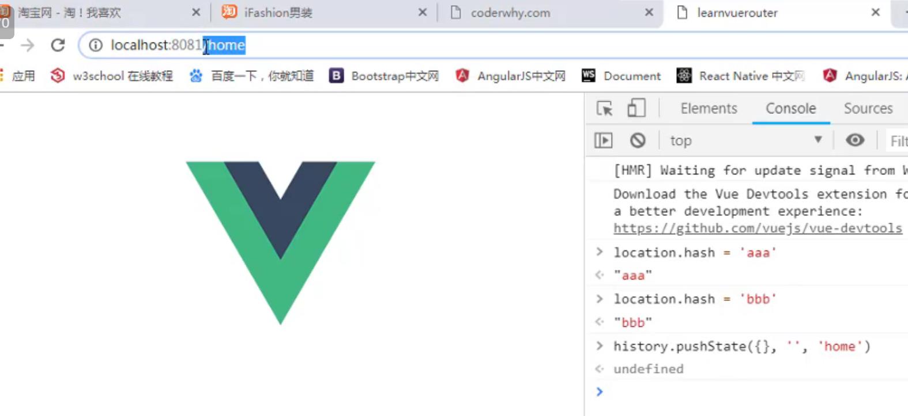This screenshot has height=416, width=908.
Task: Click the React Native atom favicon
Action: point(684,75)
